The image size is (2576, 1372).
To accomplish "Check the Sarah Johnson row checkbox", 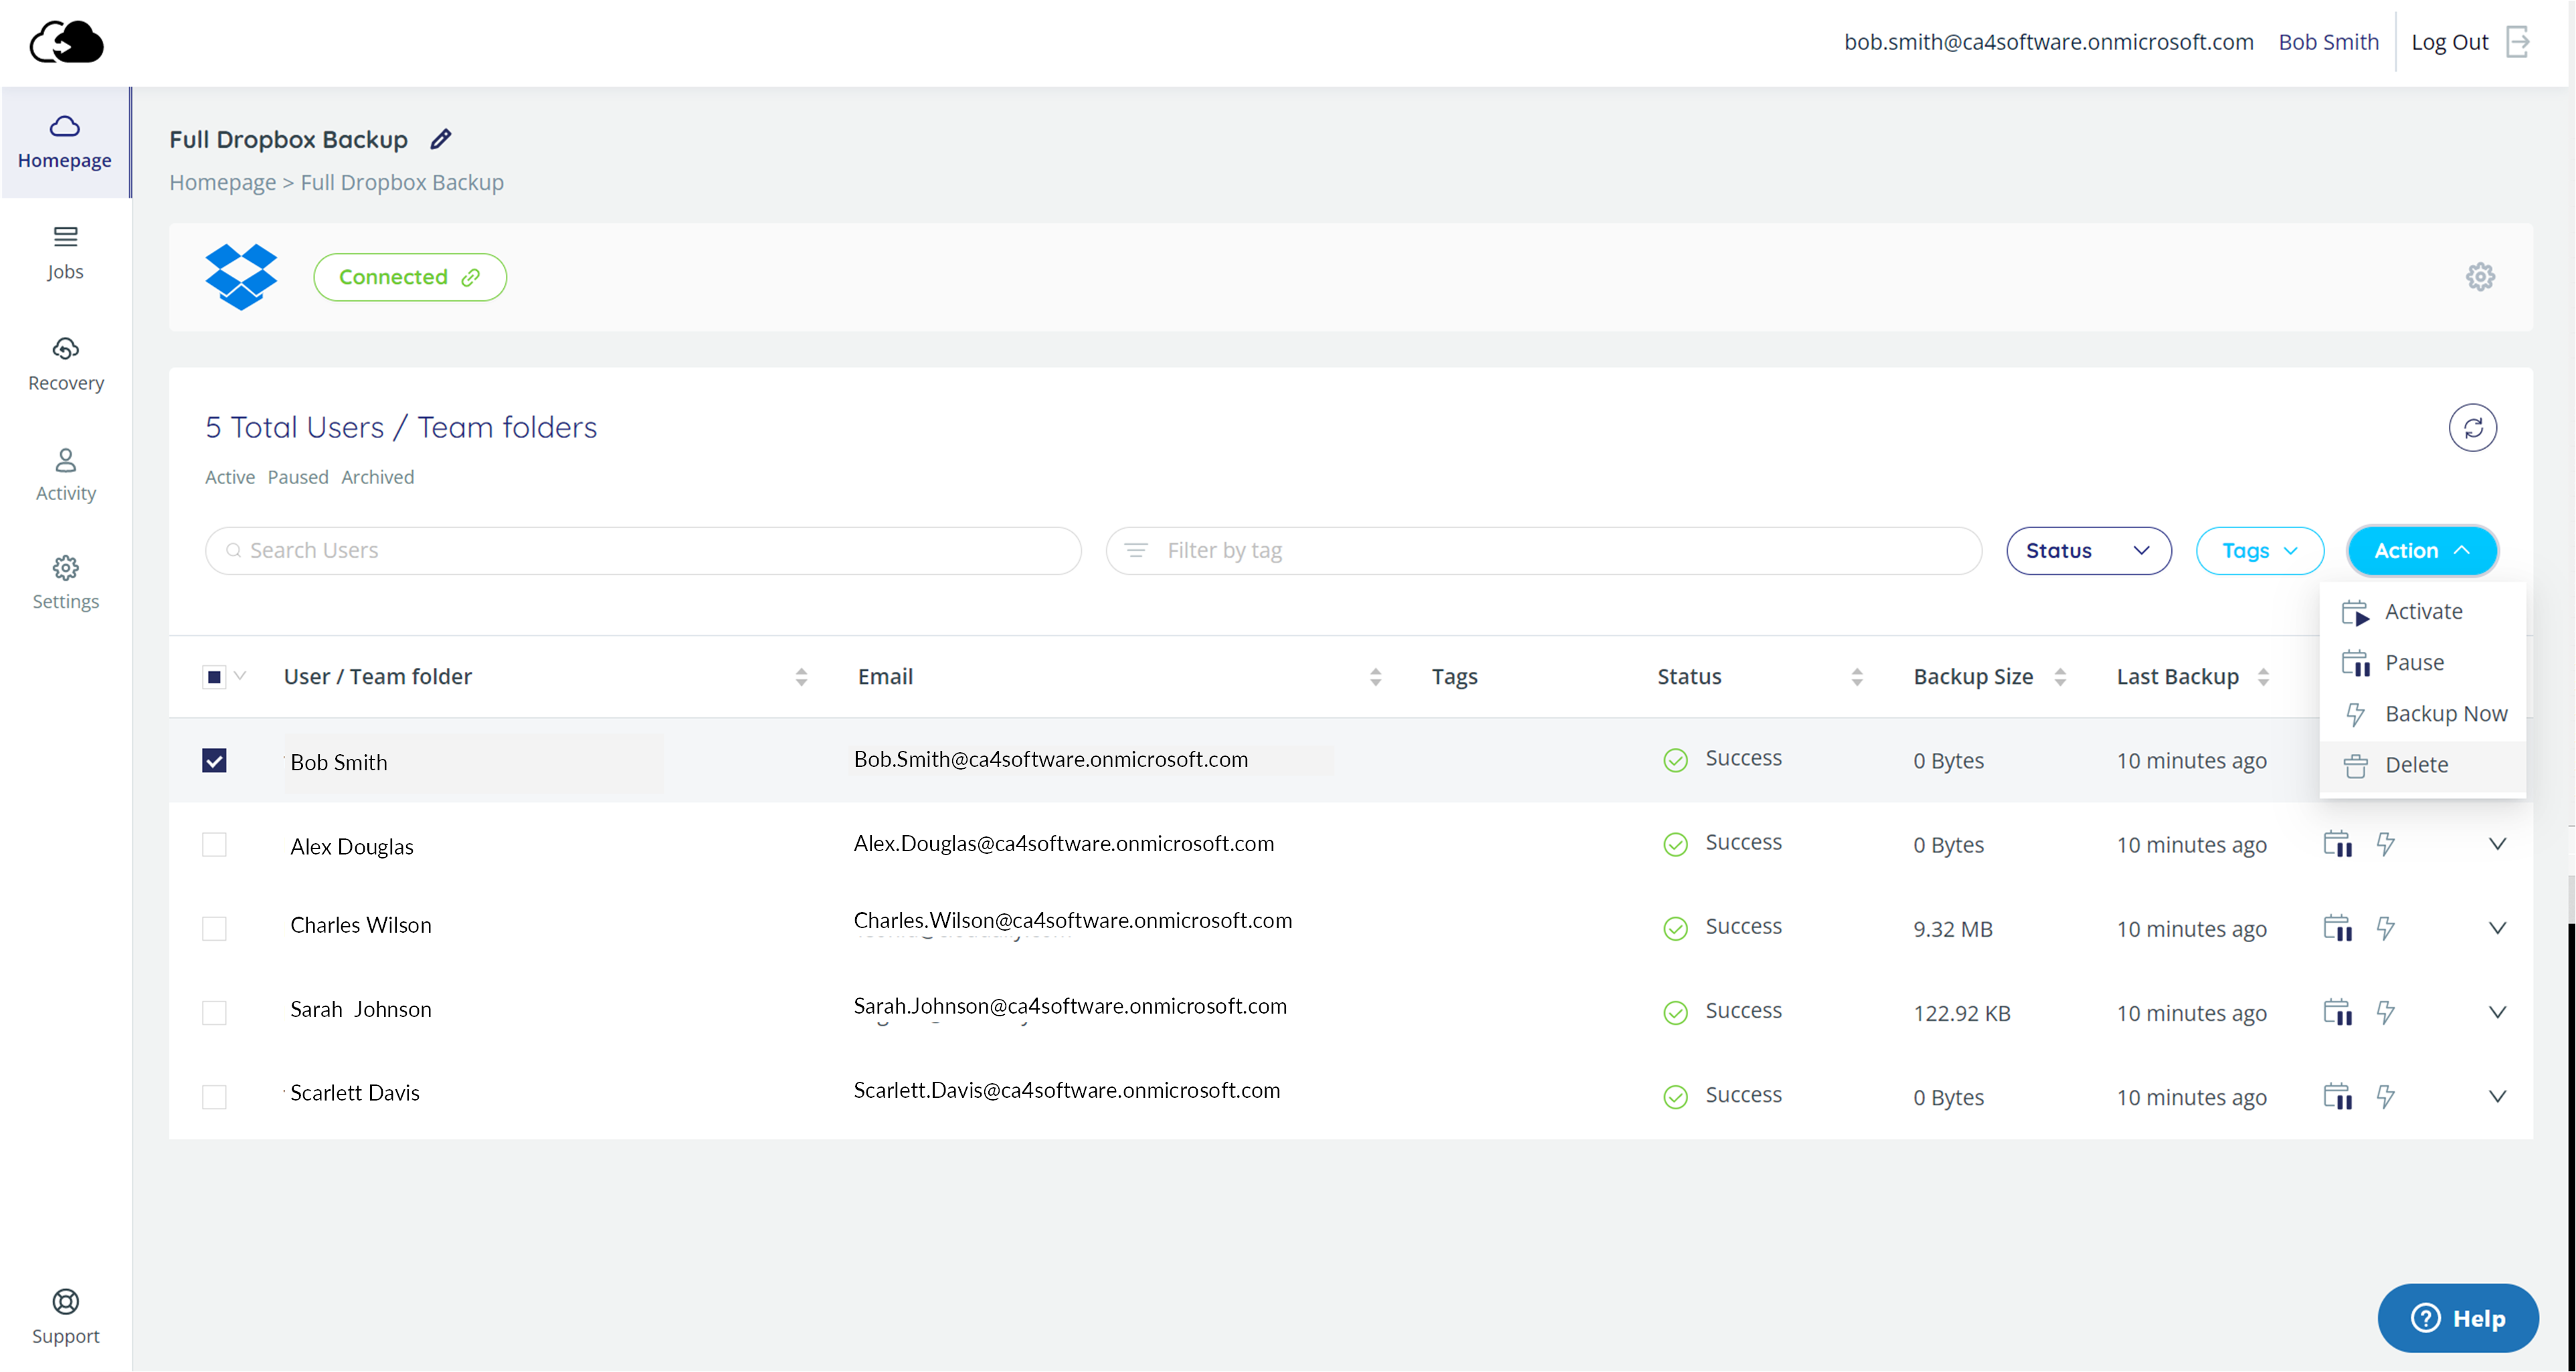I will [x=214, y=1012].
